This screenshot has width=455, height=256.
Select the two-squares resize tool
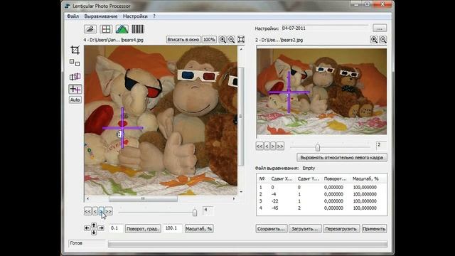[75, 63]
